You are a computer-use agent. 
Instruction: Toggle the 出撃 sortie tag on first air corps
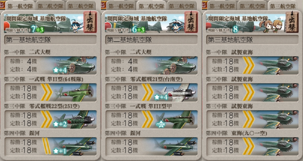[x=90, y=22]
